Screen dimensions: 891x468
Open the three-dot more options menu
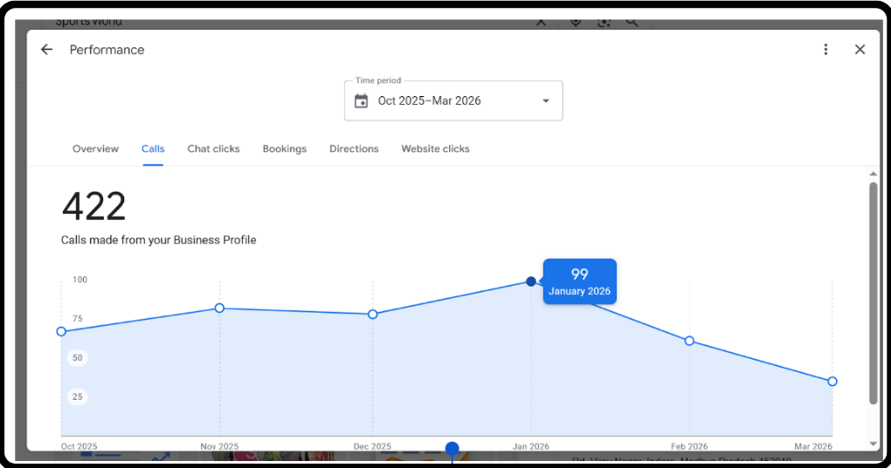point(825,50)
